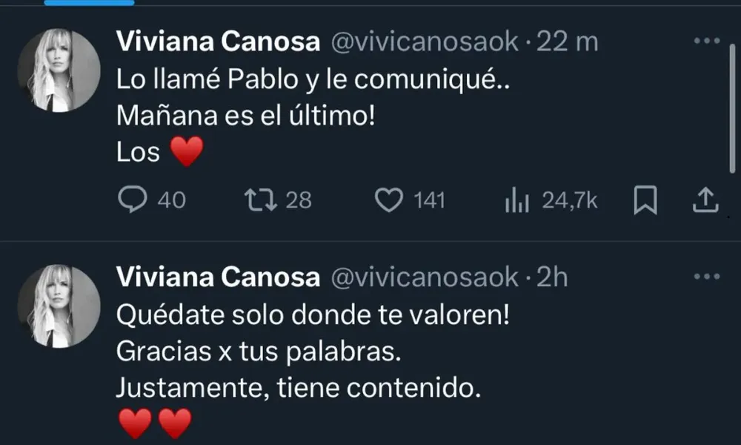Open the name Viviana Canosa on second tweet
Image resolution: width=741 pixels, height=445 pixels.
coord(218,277)
